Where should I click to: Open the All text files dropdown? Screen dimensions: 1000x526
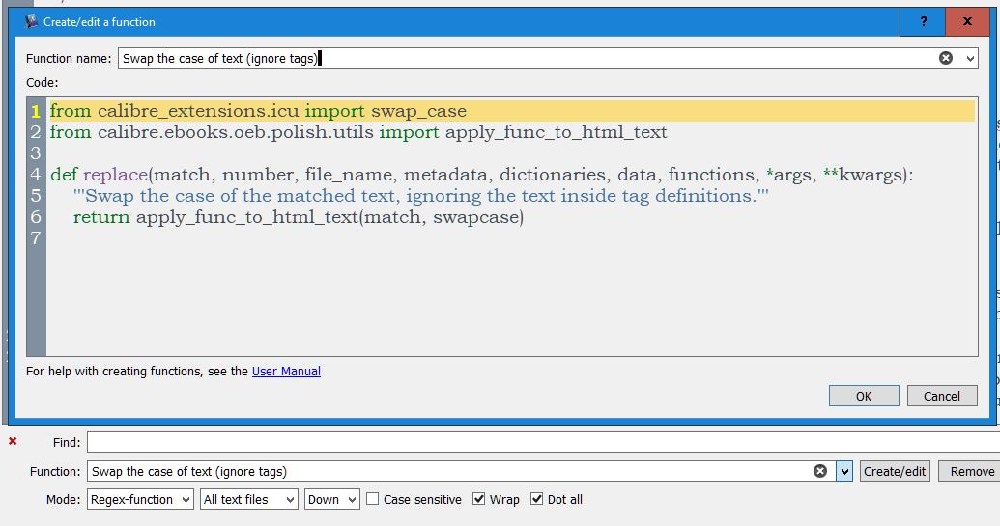tap(248, 499)
